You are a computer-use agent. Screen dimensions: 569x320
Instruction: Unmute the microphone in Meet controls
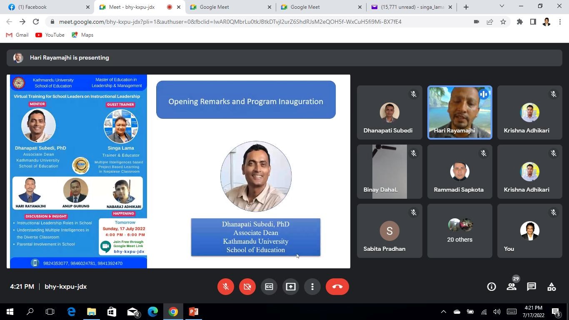pos(225,287)
